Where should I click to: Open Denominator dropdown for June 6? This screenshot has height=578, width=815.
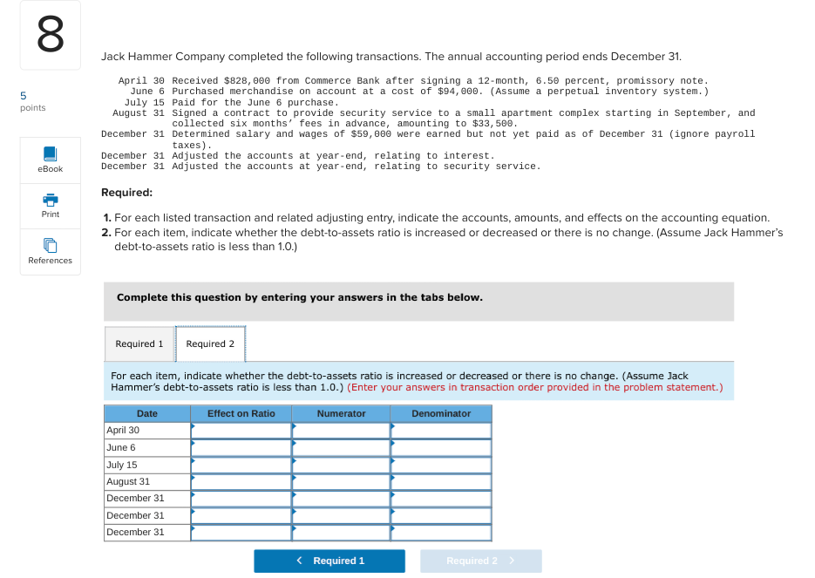tap(441, 447)
